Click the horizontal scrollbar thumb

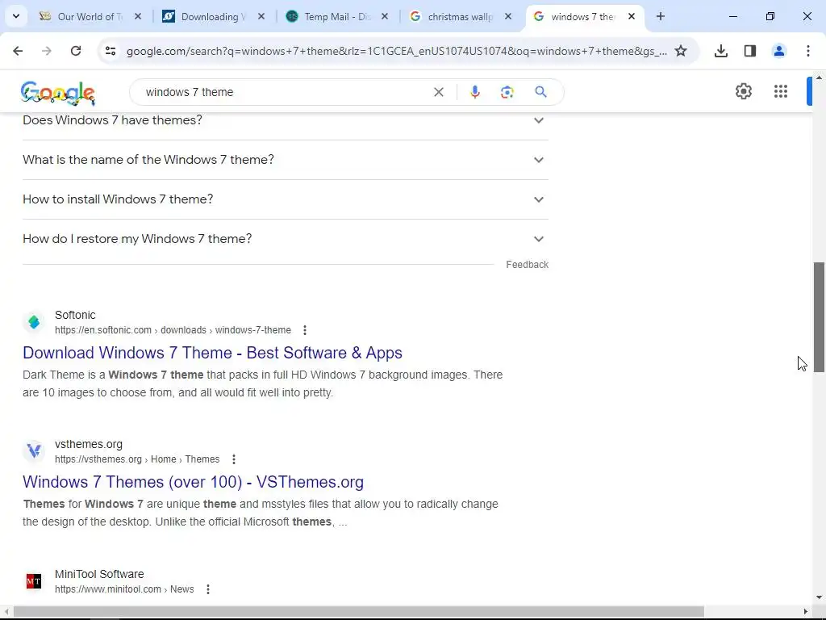coord(359,612)
